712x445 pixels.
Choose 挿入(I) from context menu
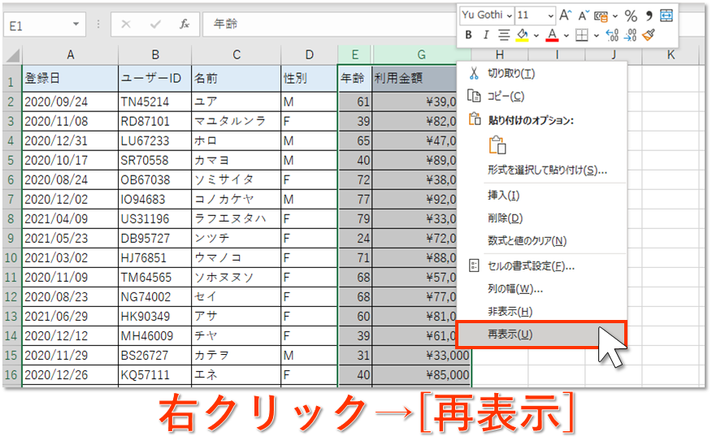pyautogui.click(x=541, y=196)
